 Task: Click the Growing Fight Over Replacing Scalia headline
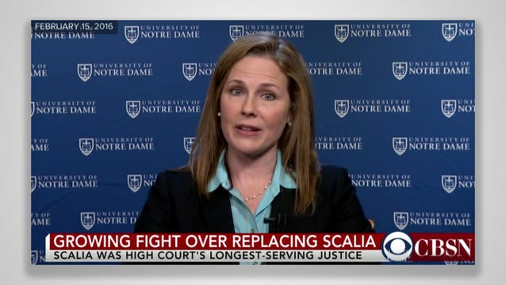click(x=215, y=241)
